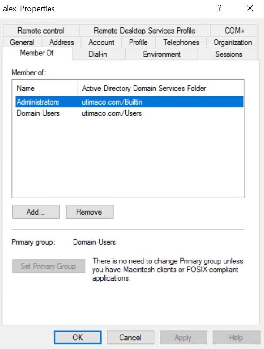Switch to Remote Desktop Services Profile tab
Viewport: 264px width, 349px height.
point(144,31)
